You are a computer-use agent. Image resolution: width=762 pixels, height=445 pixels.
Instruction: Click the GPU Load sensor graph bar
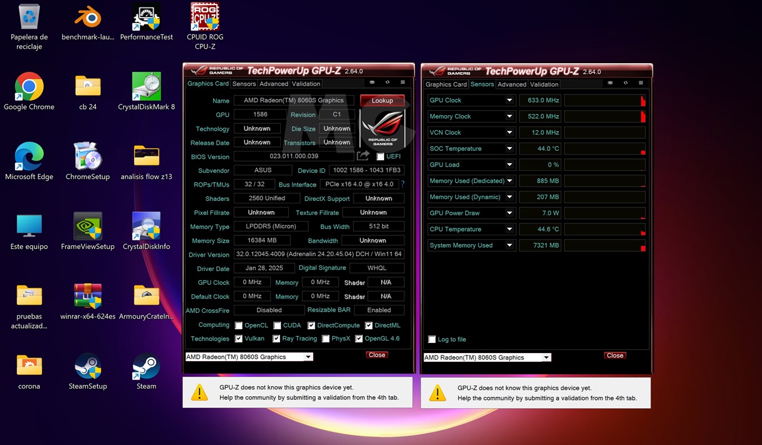pos(605,164)
